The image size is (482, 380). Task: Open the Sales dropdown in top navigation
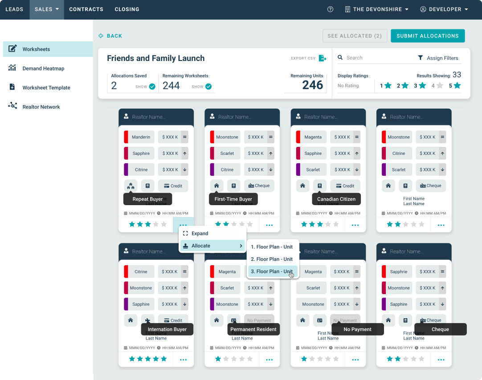(x=47, y=9)
